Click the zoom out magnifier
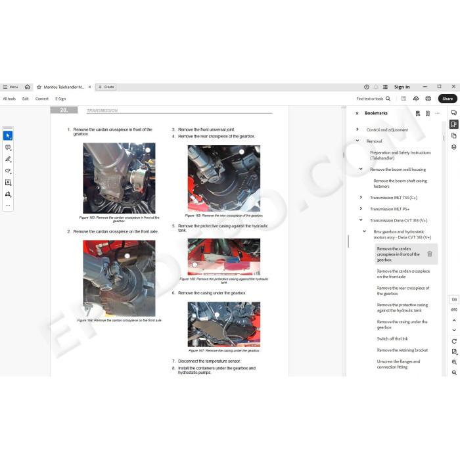Screen dimensions: 460x460 click(454, 373)
